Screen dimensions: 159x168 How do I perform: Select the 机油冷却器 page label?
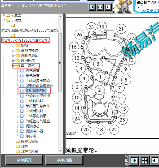click(34, 131)
